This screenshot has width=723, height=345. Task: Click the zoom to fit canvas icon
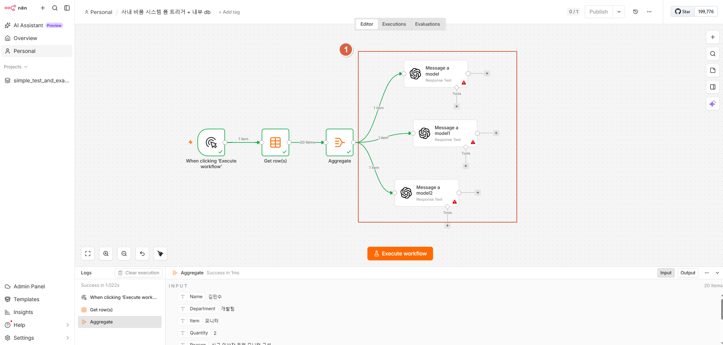pos(88,254)
